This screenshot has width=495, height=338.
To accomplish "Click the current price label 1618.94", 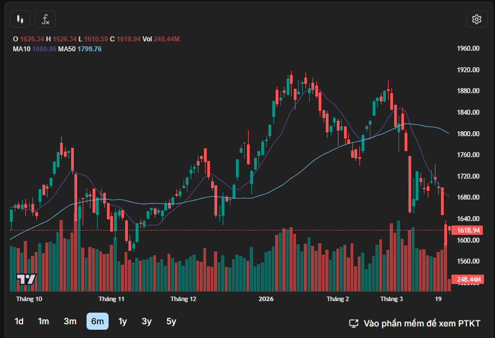I will point(469,230).
